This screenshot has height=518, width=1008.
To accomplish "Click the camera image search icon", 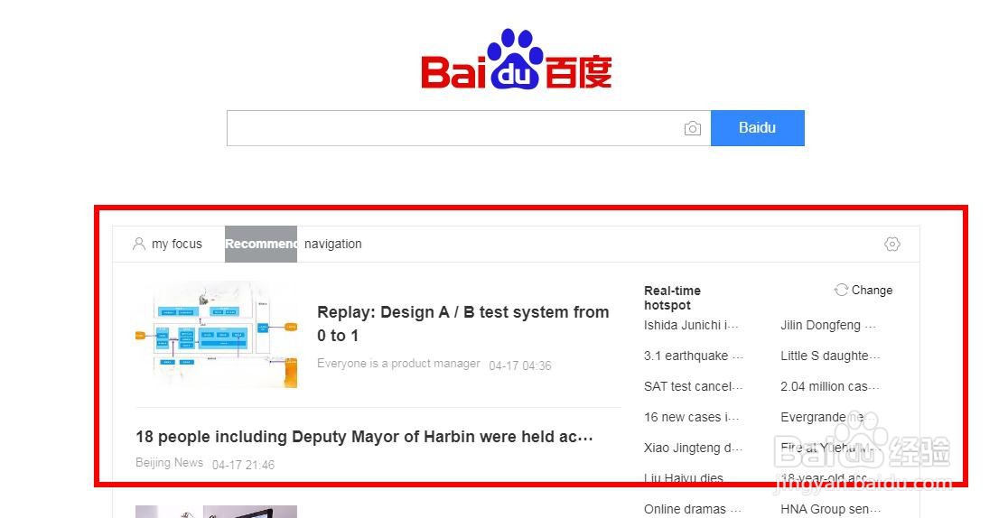I will 693,128.
